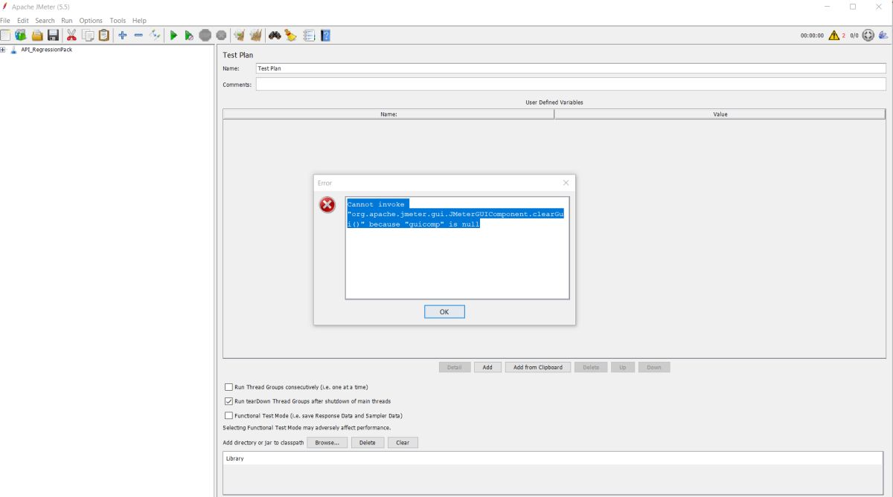893x497 pixels.
Task: Click the 0/0 thread count
Action: pyautogui.click(x=854, y=36)
